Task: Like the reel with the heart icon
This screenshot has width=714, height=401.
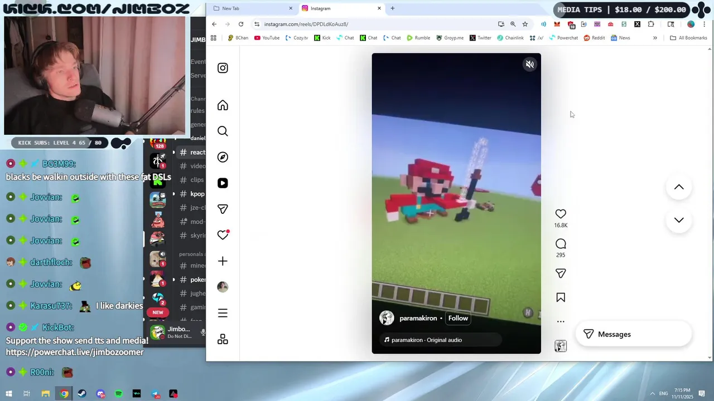Action: point(561,214)
